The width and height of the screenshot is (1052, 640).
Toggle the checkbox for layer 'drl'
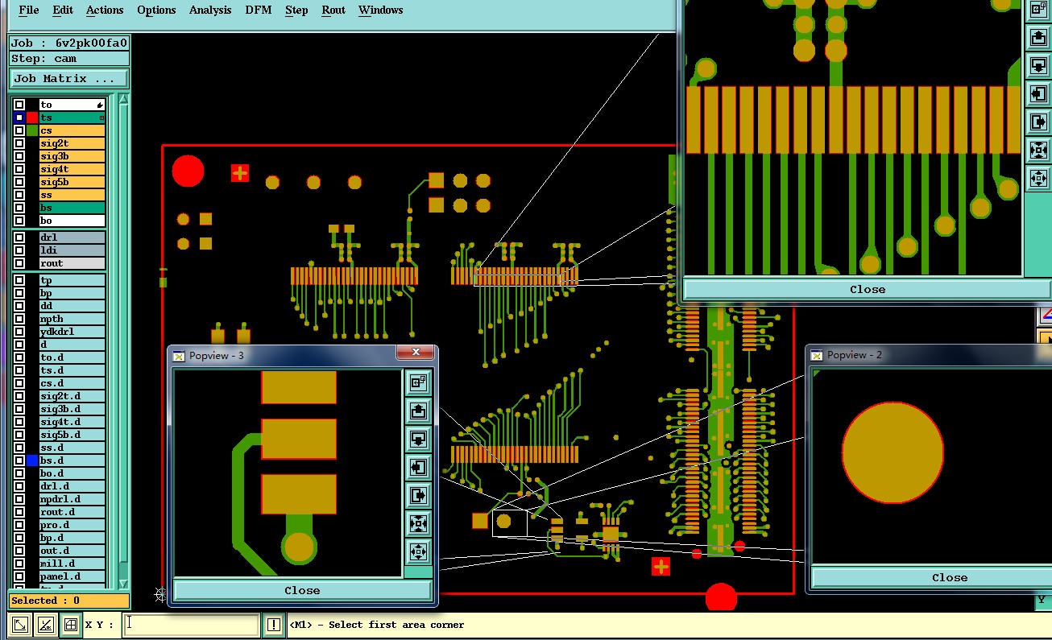pos(19,237)
